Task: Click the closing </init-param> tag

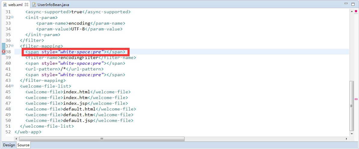Action: [x=43, y=35]
